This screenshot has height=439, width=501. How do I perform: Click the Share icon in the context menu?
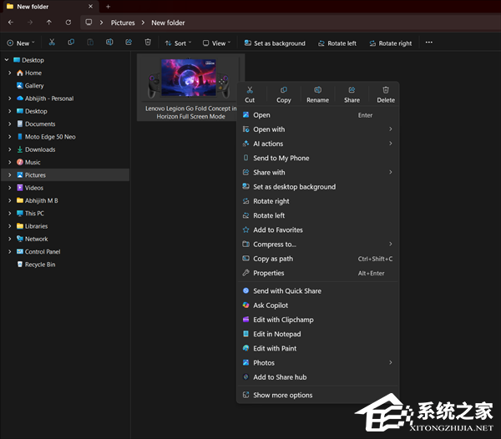(352, 90)
